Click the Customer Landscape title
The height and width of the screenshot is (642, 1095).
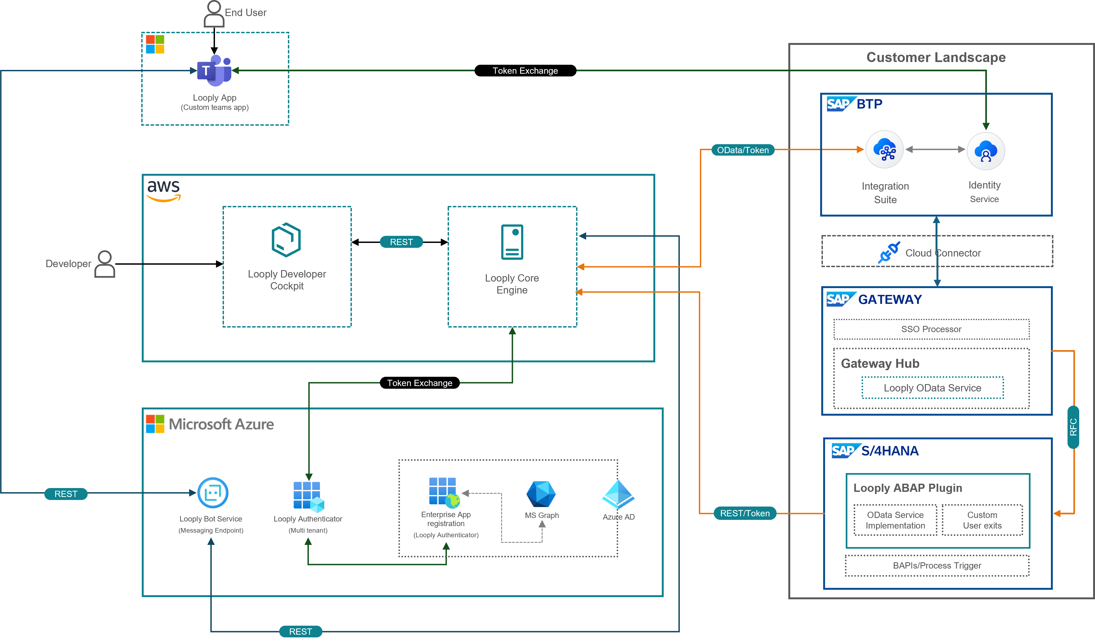point(936,57)
